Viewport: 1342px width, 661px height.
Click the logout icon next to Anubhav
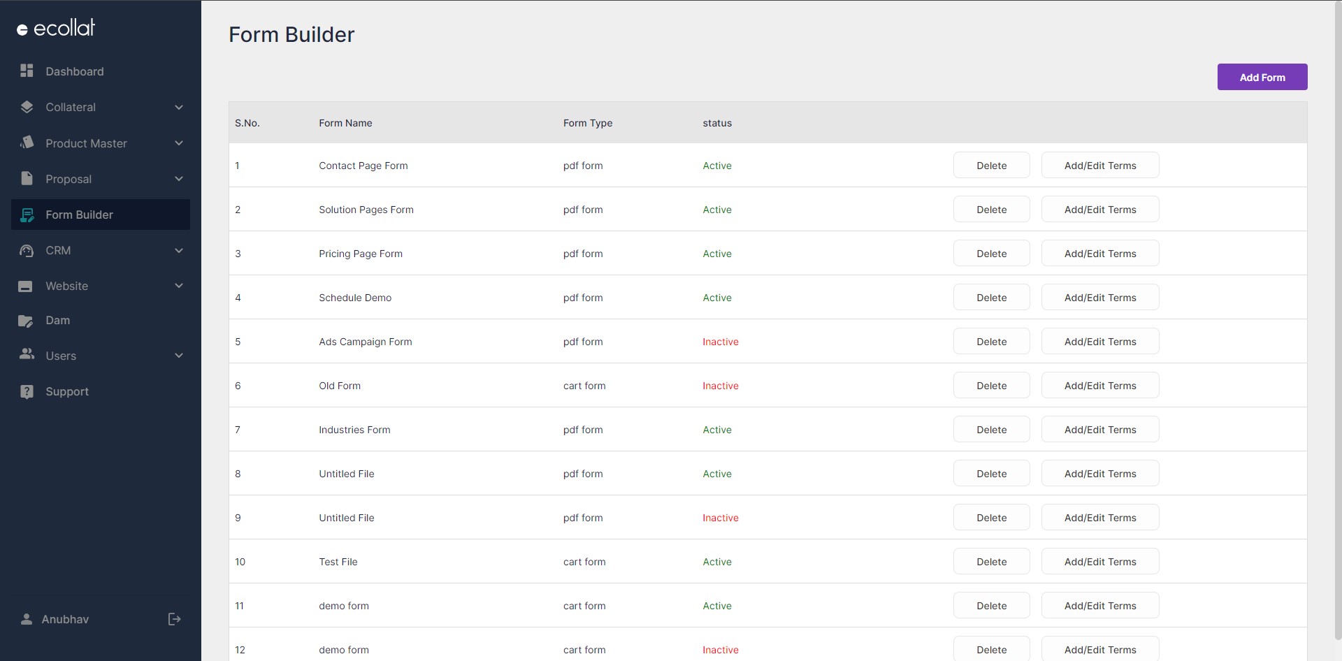click(173, 619)
